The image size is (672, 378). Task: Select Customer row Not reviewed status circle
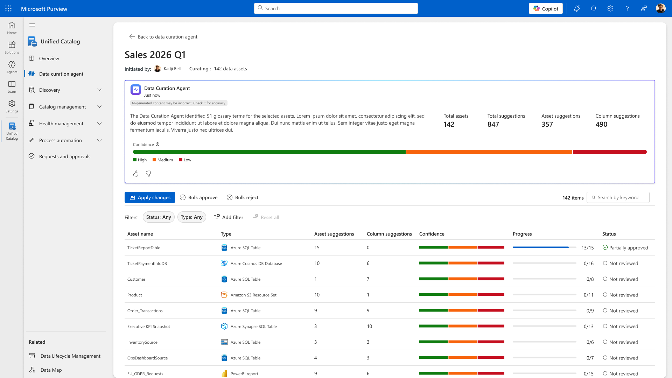click(605, 279)
